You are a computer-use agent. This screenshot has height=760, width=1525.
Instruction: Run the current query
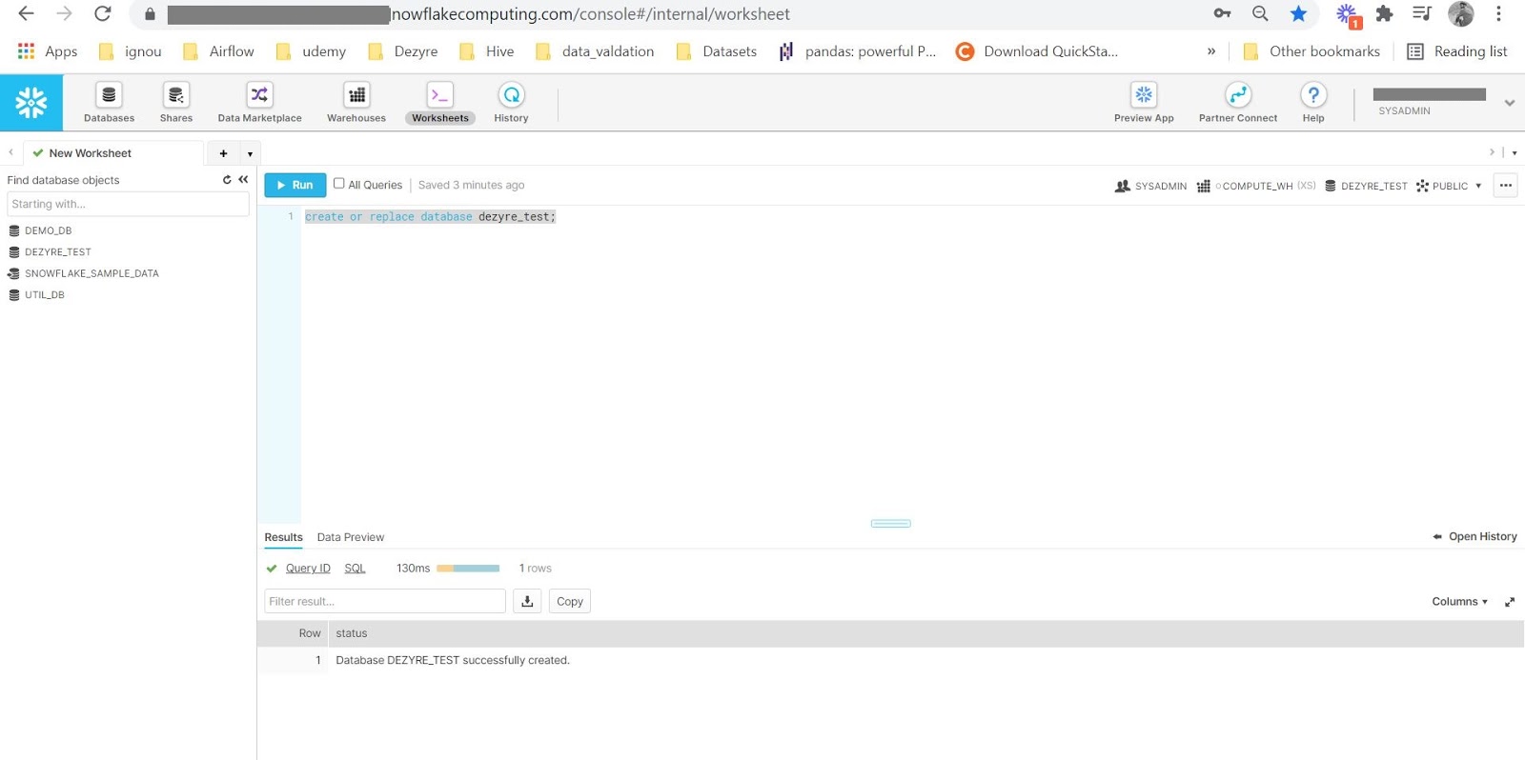[295, 185]
